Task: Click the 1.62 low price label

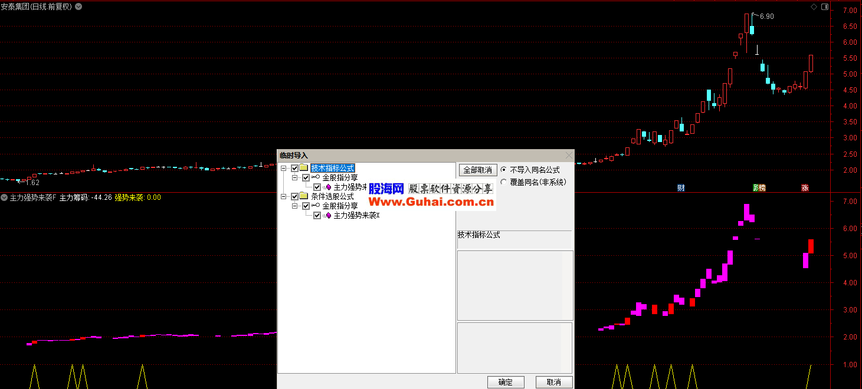Action: tap(32, 183)
